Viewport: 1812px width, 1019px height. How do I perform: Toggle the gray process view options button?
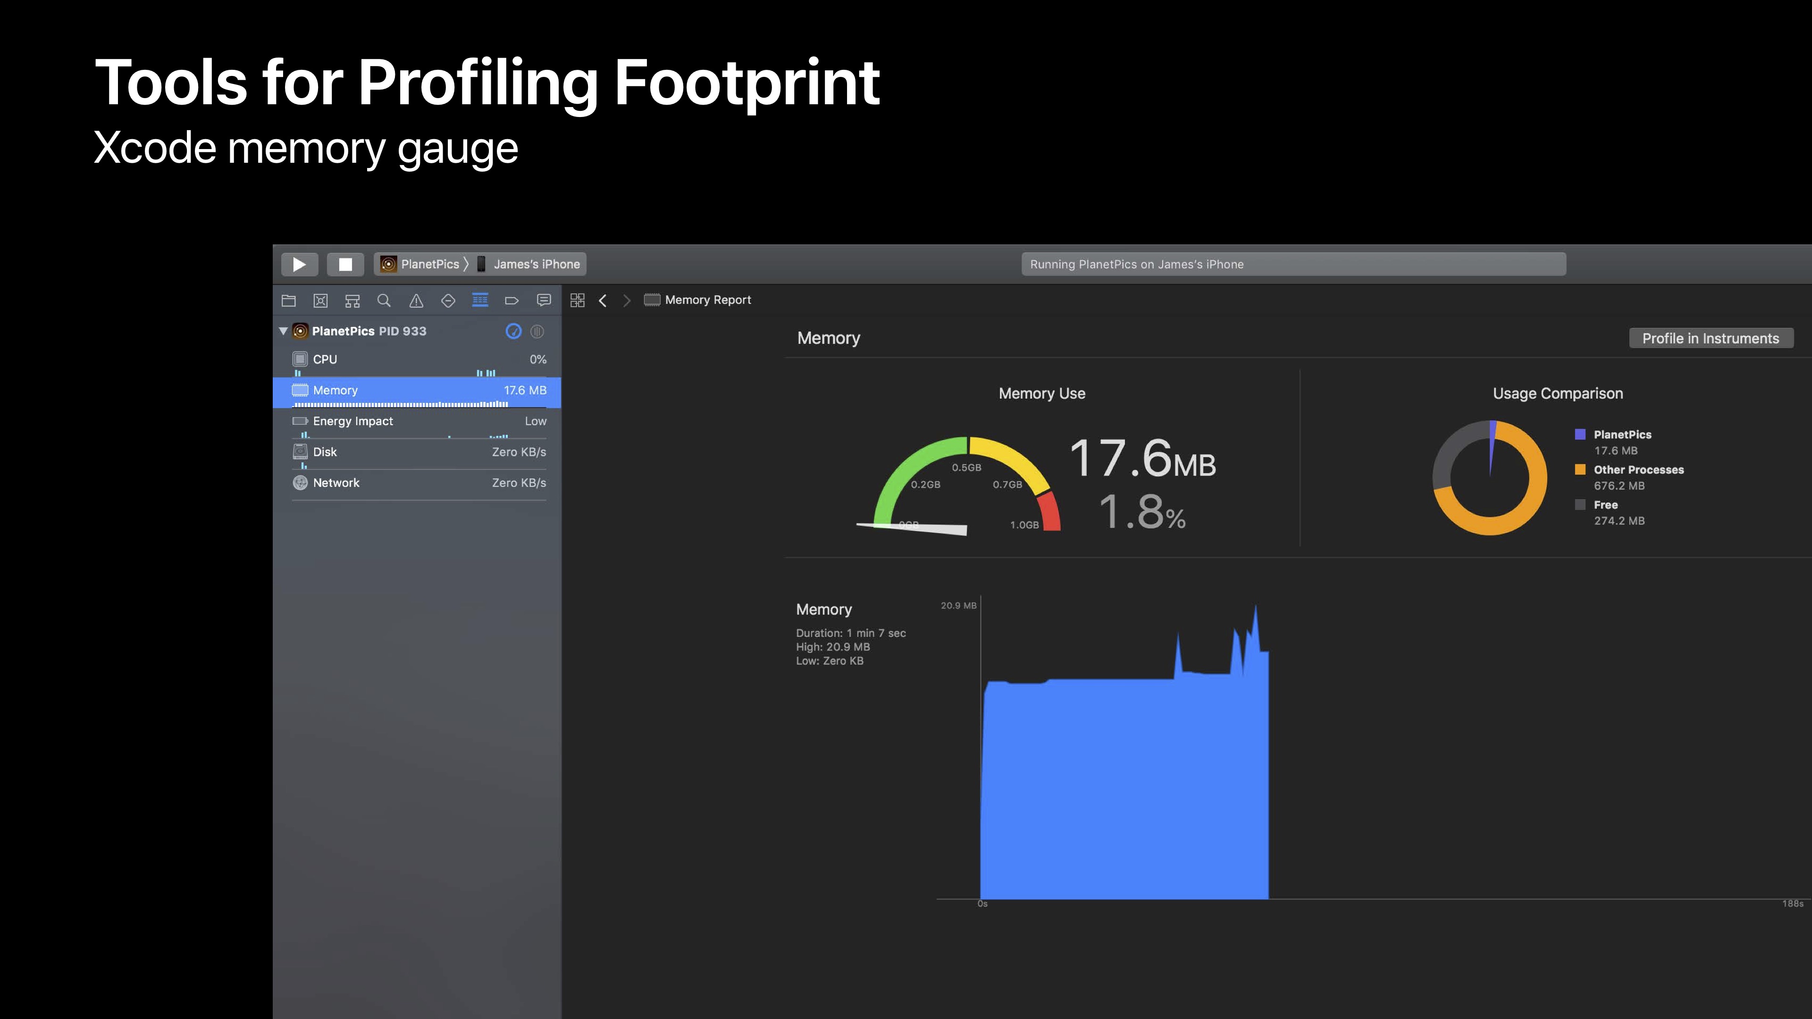(x=537, y=331)
